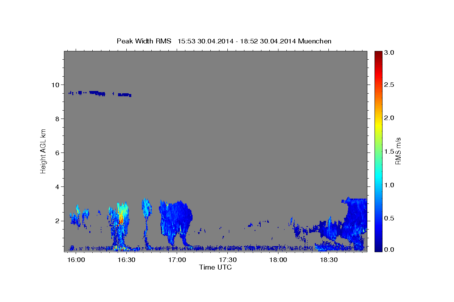The image size is (454, 302).
Task: Click the colorbar value 2.0
Action: [389, 118]
